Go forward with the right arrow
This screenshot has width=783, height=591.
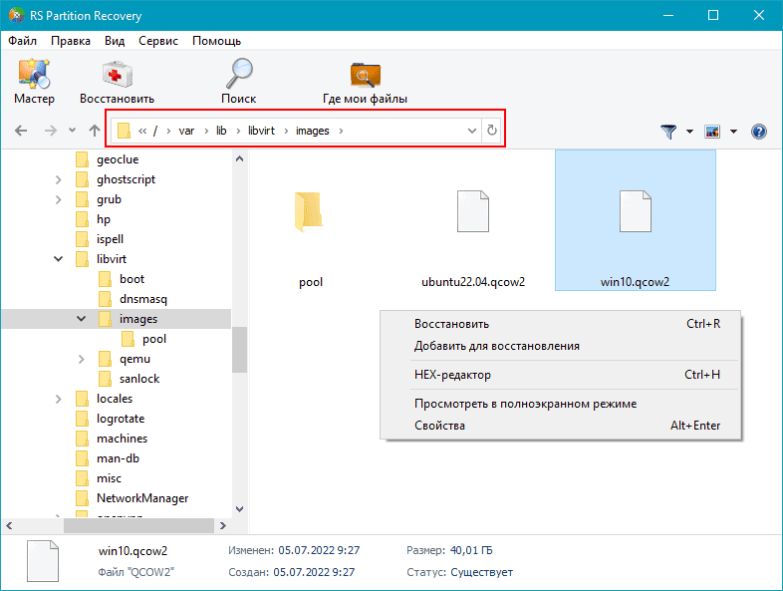tap(51, 131)
